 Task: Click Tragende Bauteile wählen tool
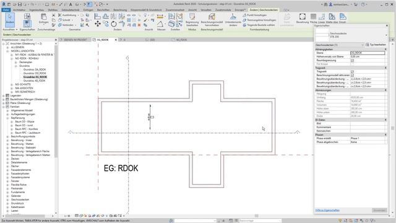(259, 25)
